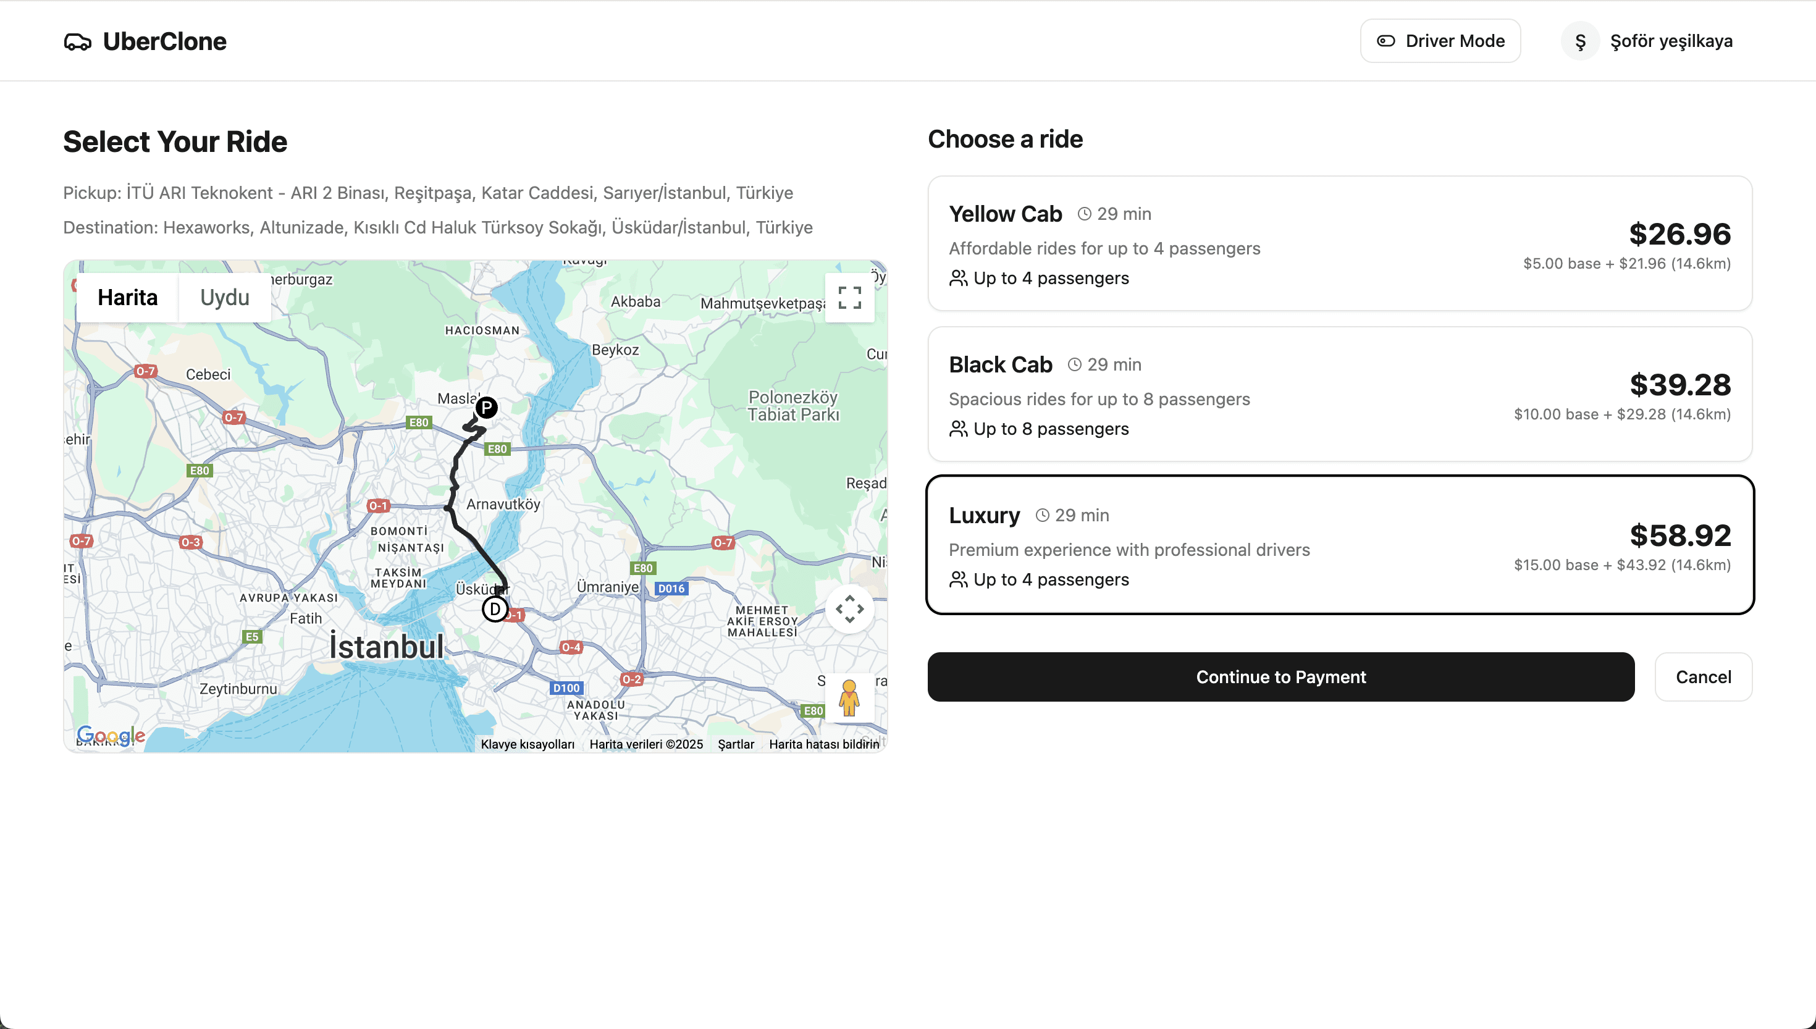1816x1029 pixels.
Task: Select the Yellow Cab ride option
Action: [x=1339, y=243]
